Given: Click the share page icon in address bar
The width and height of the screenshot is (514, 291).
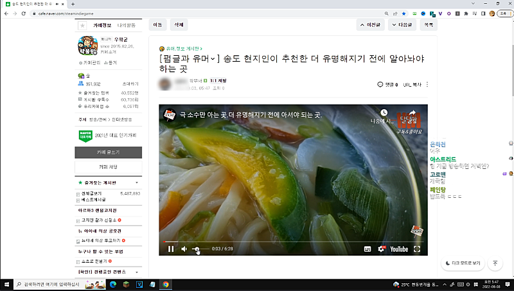Looking at the screenshot, I should [x=395, y=13].
